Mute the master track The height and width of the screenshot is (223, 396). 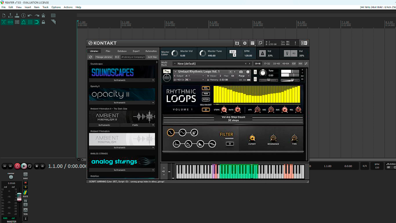pos(25,183)
